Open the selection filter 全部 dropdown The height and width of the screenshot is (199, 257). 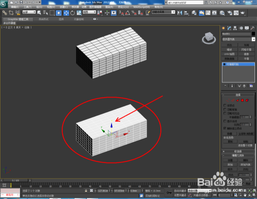29,12
